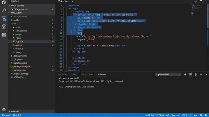Close the terminal panel
This screenshot has height=117, width=209.
206,74
